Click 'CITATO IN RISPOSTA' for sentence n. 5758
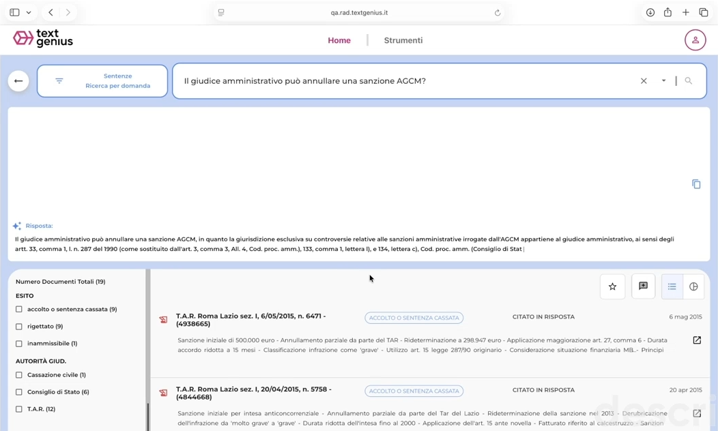 [543, 390]
